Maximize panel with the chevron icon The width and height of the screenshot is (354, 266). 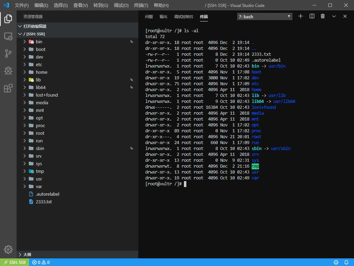[x=334, y=16]
